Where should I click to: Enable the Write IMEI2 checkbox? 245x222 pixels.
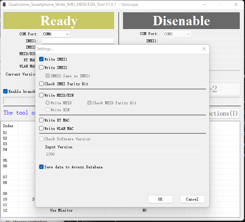(41, 68)
